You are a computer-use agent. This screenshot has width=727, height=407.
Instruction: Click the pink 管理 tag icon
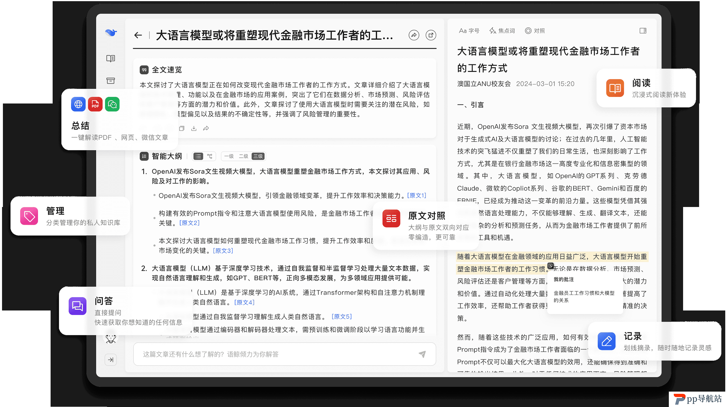click(29, 216)
